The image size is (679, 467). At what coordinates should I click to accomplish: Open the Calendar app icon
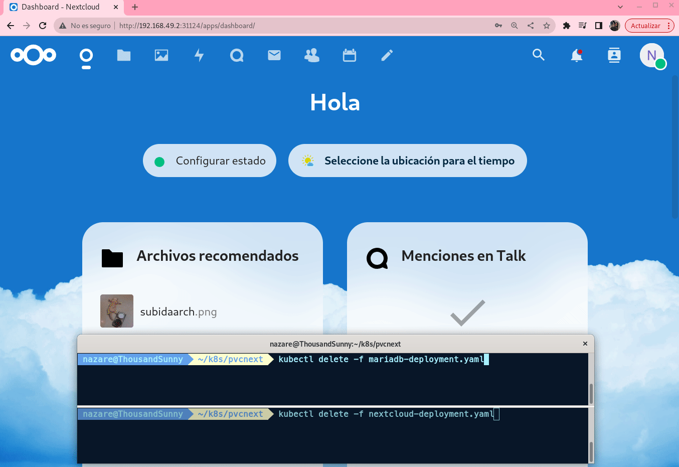(x=350, y=55)
